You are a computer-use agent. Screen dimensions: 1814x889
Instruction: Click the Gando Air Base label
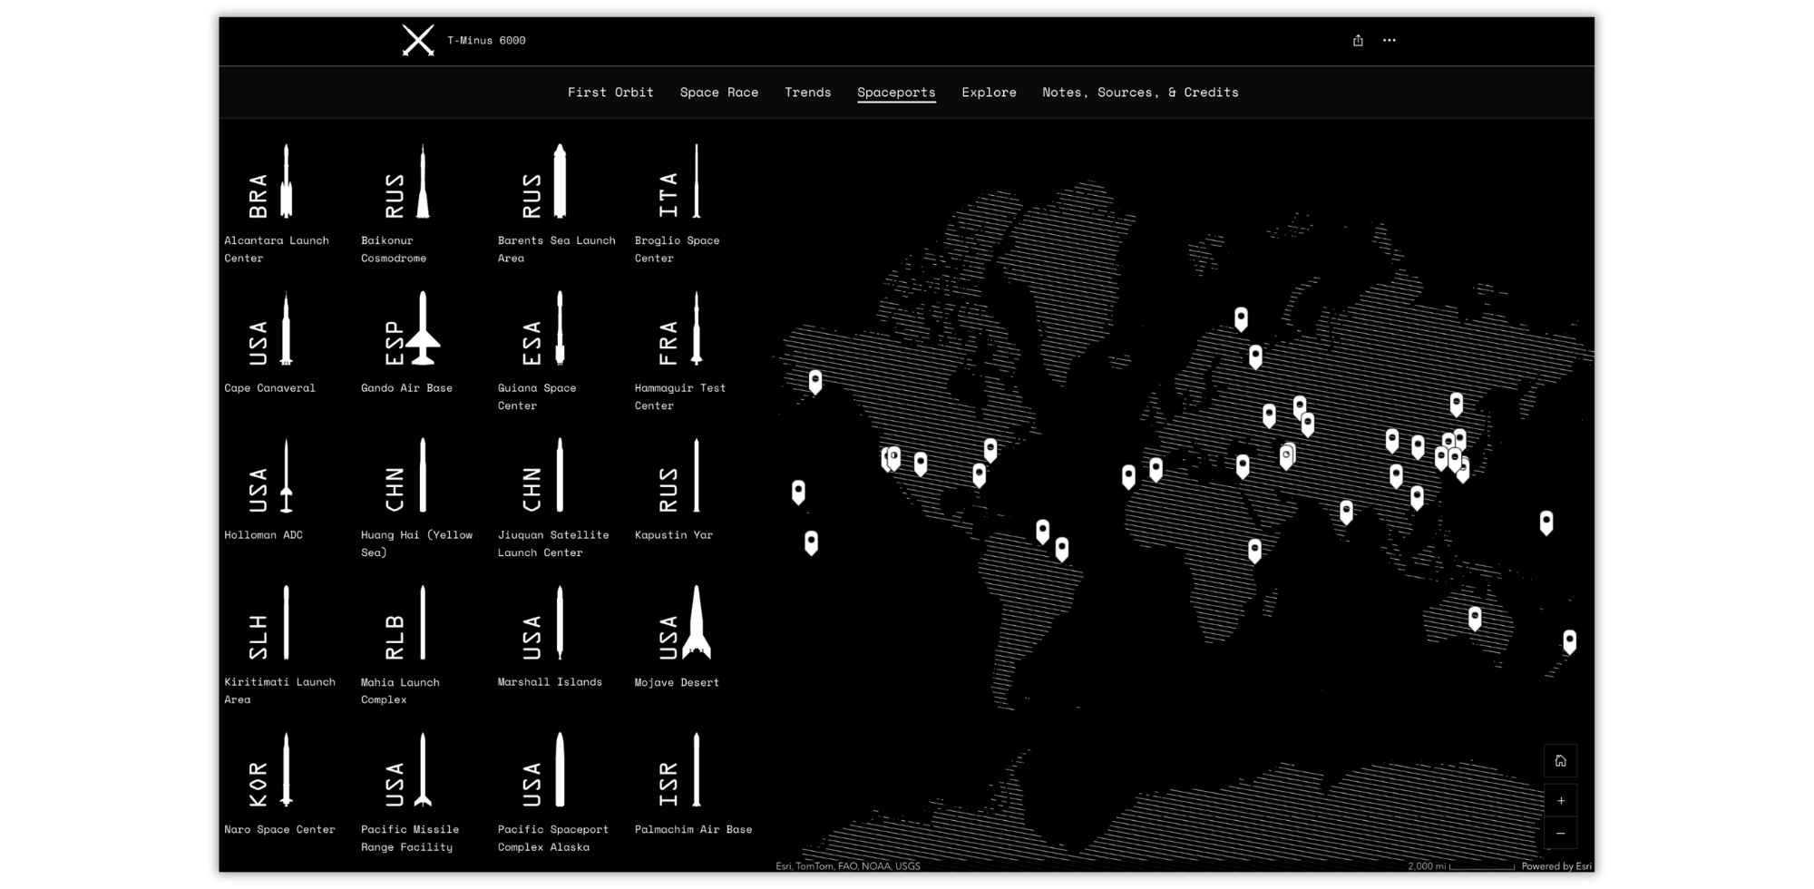(x=406, y=388)
